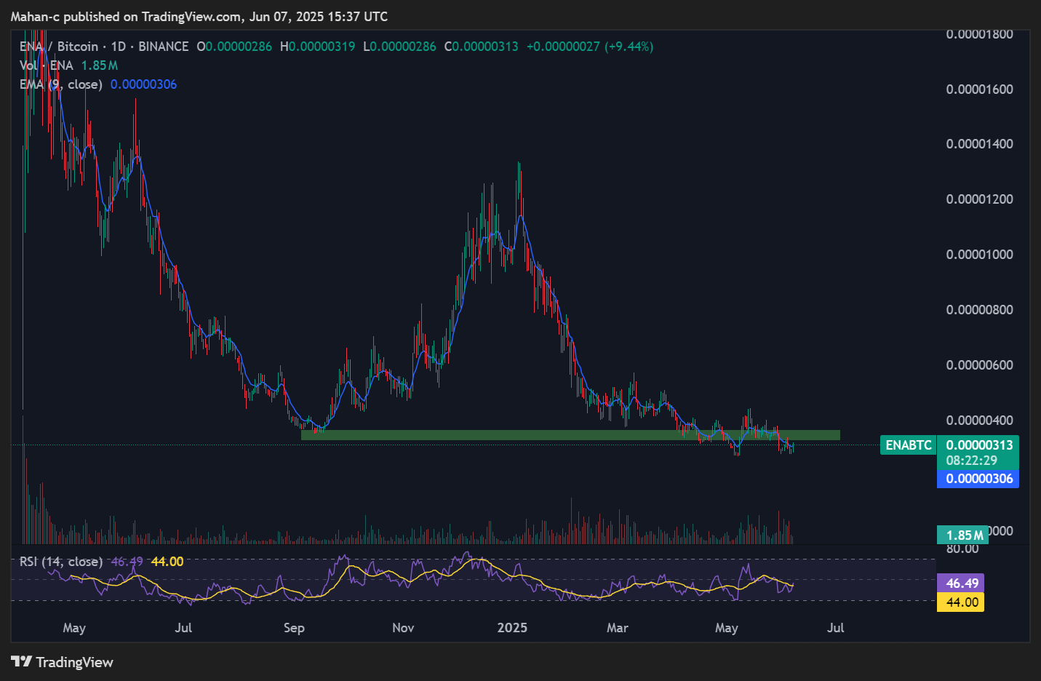Click the 0.00001400 price scale label
Image resolution: width=1041 pixels, height=681 pixels.
(x=979, y=144)
